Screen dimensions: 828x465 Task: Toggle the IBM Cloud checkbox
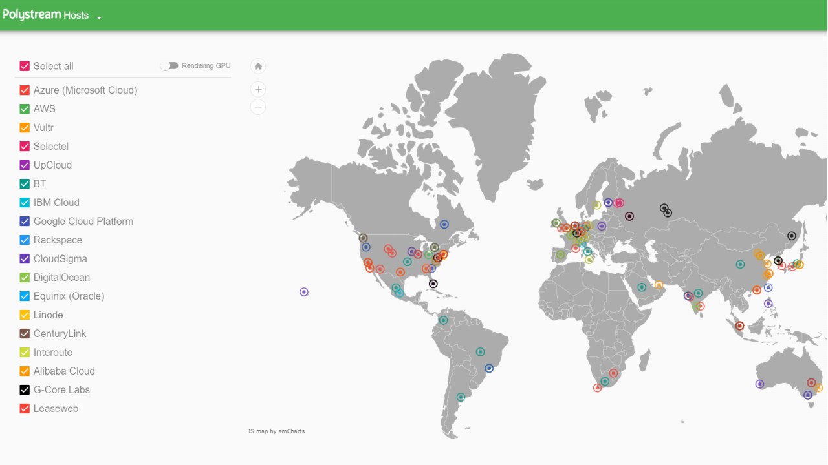coord(25,203)
